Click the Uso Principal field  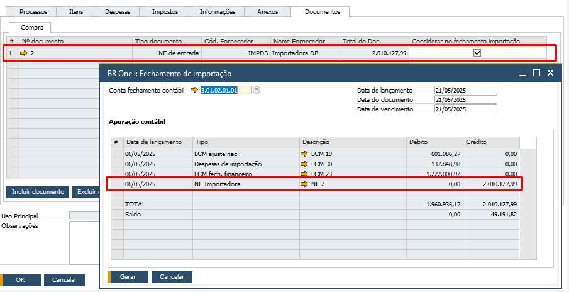click(84, 216)
